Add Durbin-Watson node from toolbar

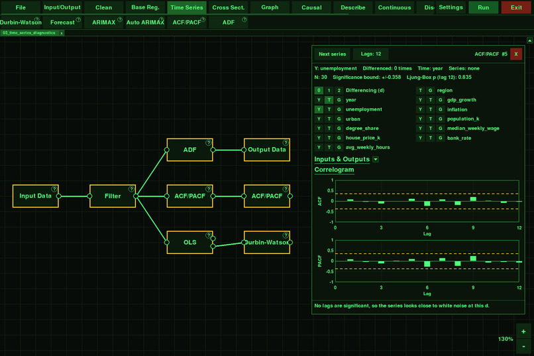(21, 23)
